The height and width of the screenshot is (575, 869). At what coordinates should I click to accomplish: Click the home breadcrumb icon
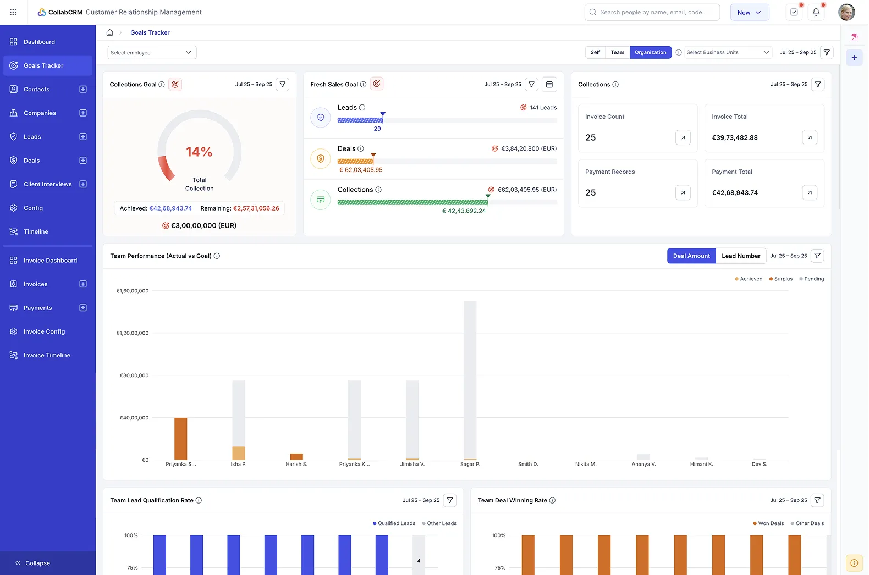[110, 33]
